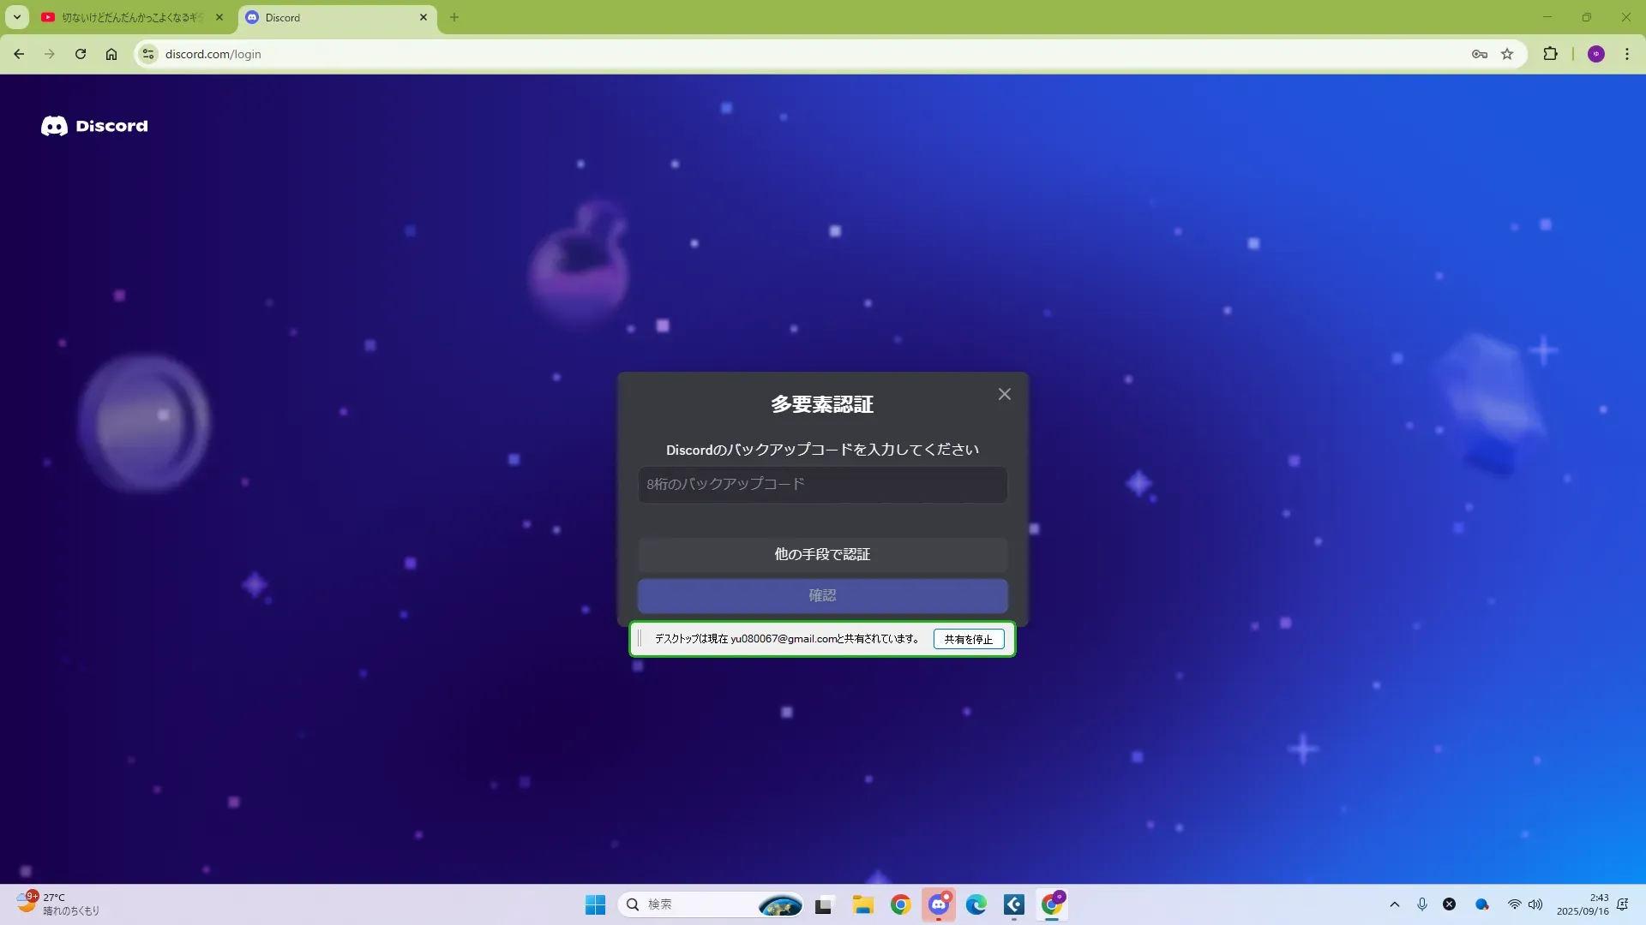Click the 他の手段で認証 button
The height and width of the screenshot is (925, 1646).
(821, 554)
